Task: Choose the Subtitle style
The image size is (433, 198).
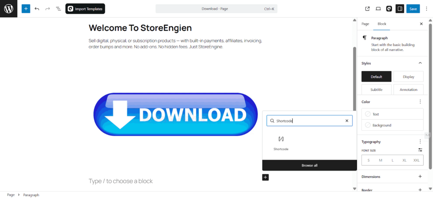Action: coord(376,89)
